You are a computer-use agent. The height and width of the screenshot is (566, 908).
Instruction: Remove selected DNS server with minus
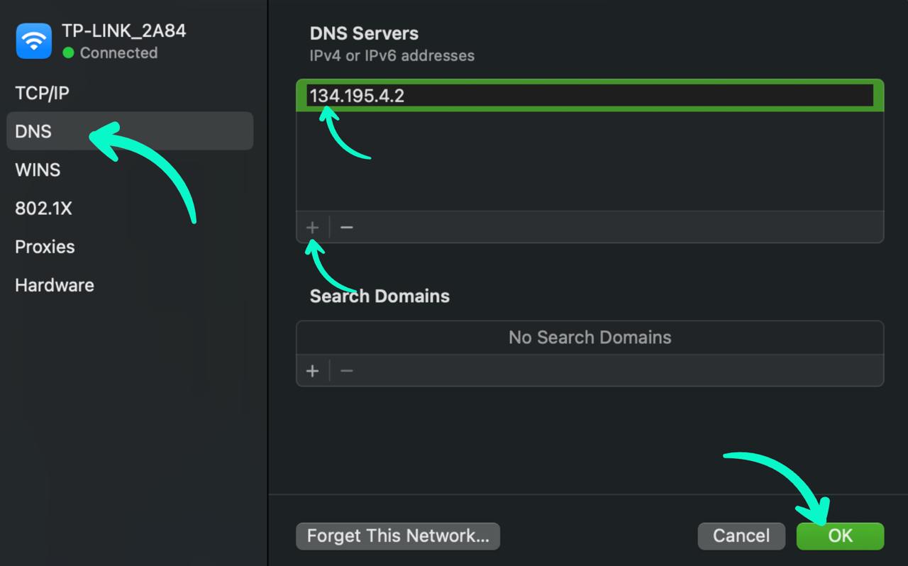tap(346, 228)
